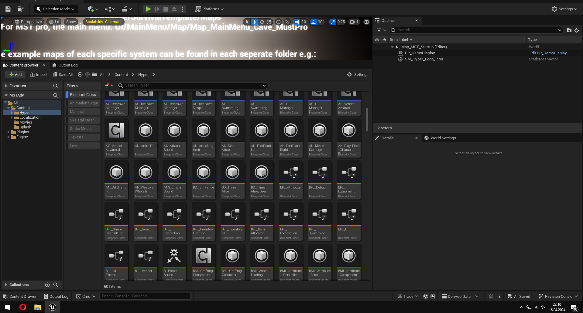Image resolution: width=583 pixels, height=313 pixels.
Task: Collapse the Map_MST_Startup tree node
Action: pos(392,47)
